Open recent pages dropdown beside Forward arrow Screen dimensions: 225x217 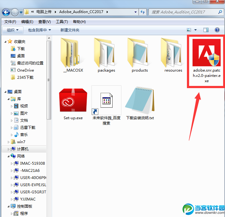[21, 12]
